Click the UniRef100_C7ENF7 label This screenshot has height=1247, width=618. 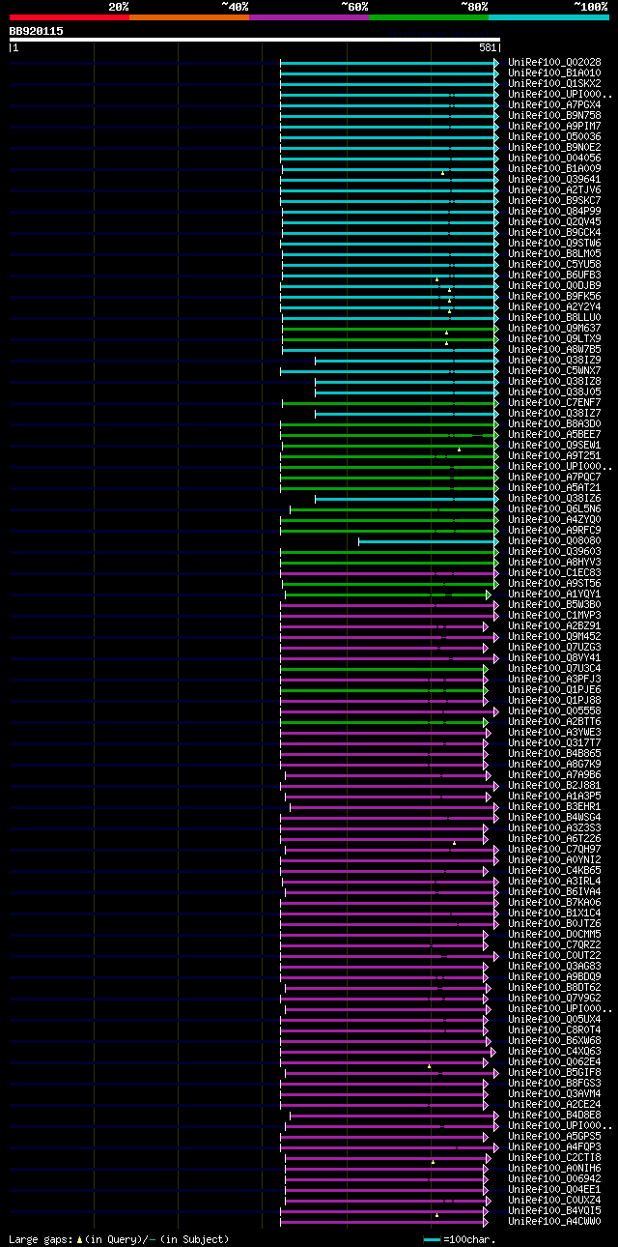[x=554, y=402]
